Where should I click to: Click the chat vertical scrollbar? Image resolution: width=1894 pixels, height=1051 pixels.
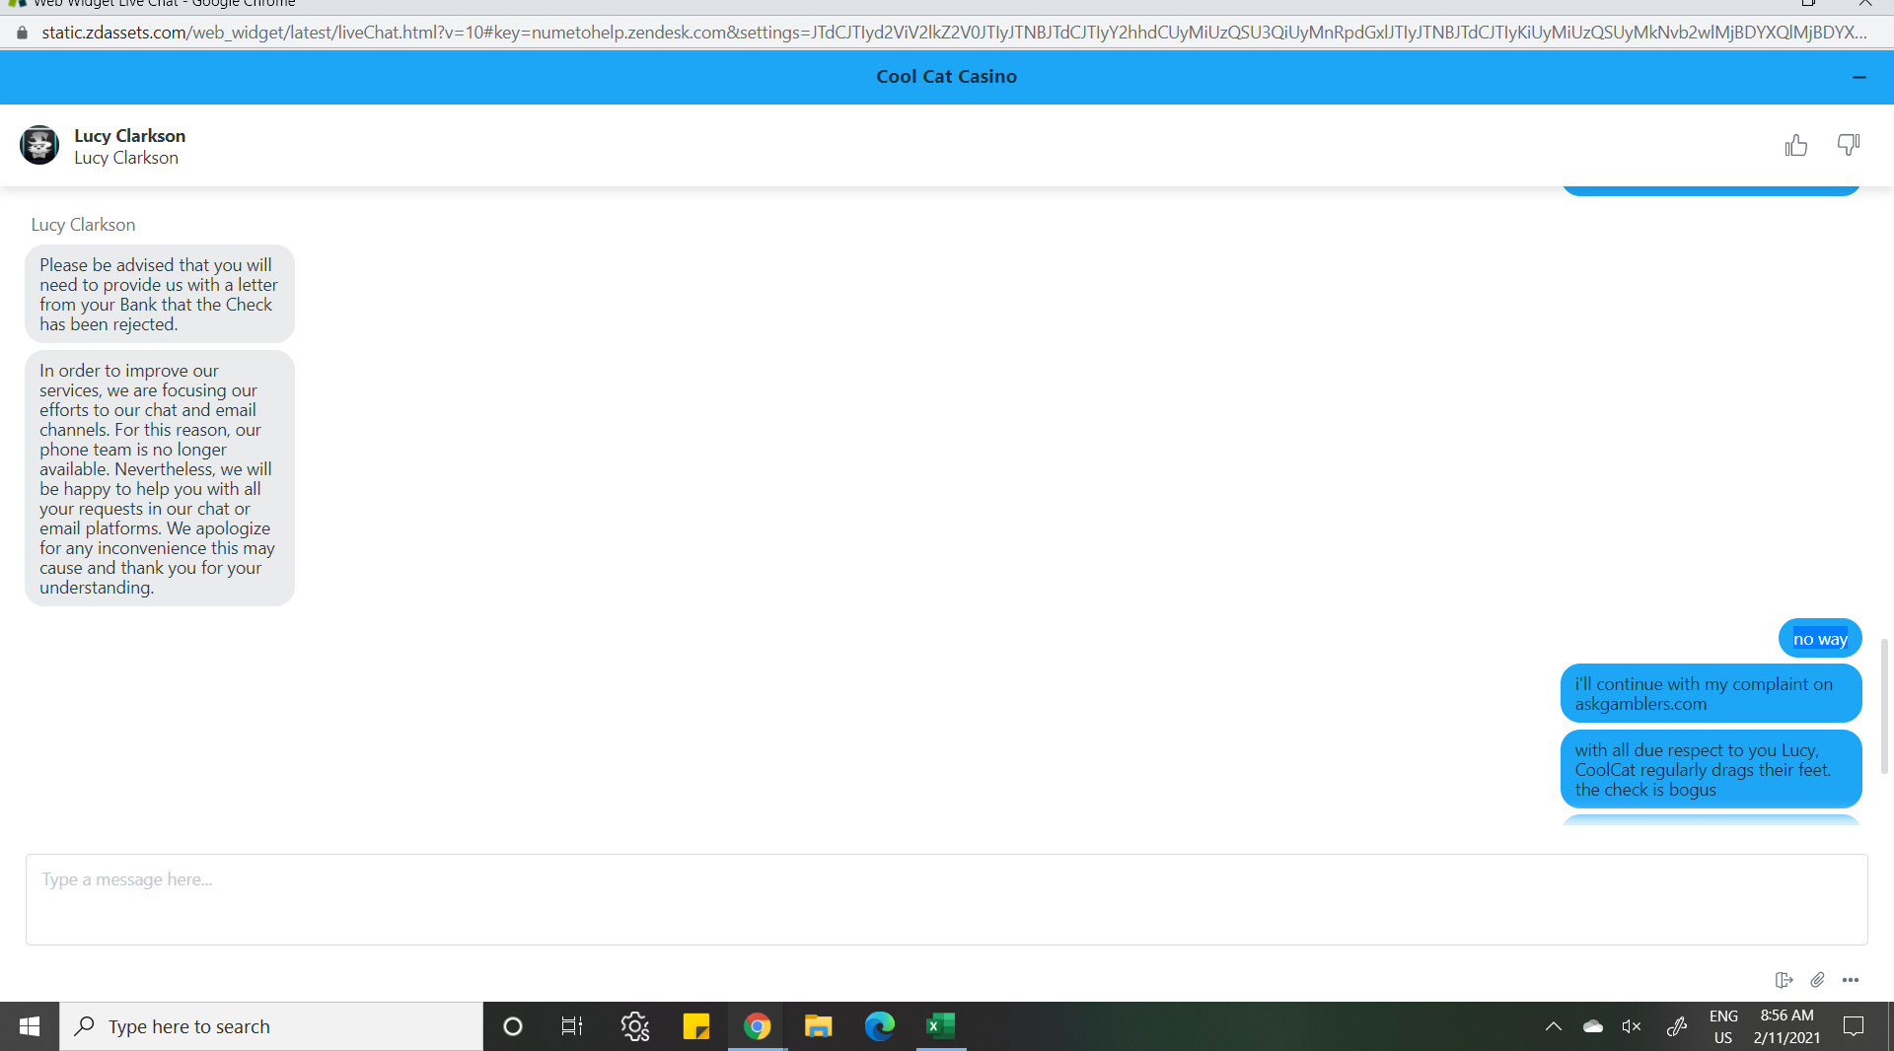pyautogui.click(x=1884, y=706)
